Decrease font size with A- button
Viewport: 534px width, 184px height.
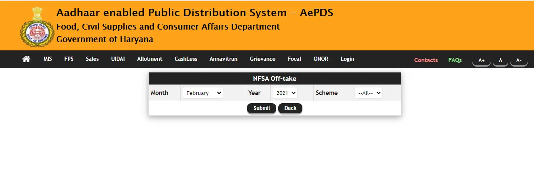pyautogui.click(x=519, y=60)
